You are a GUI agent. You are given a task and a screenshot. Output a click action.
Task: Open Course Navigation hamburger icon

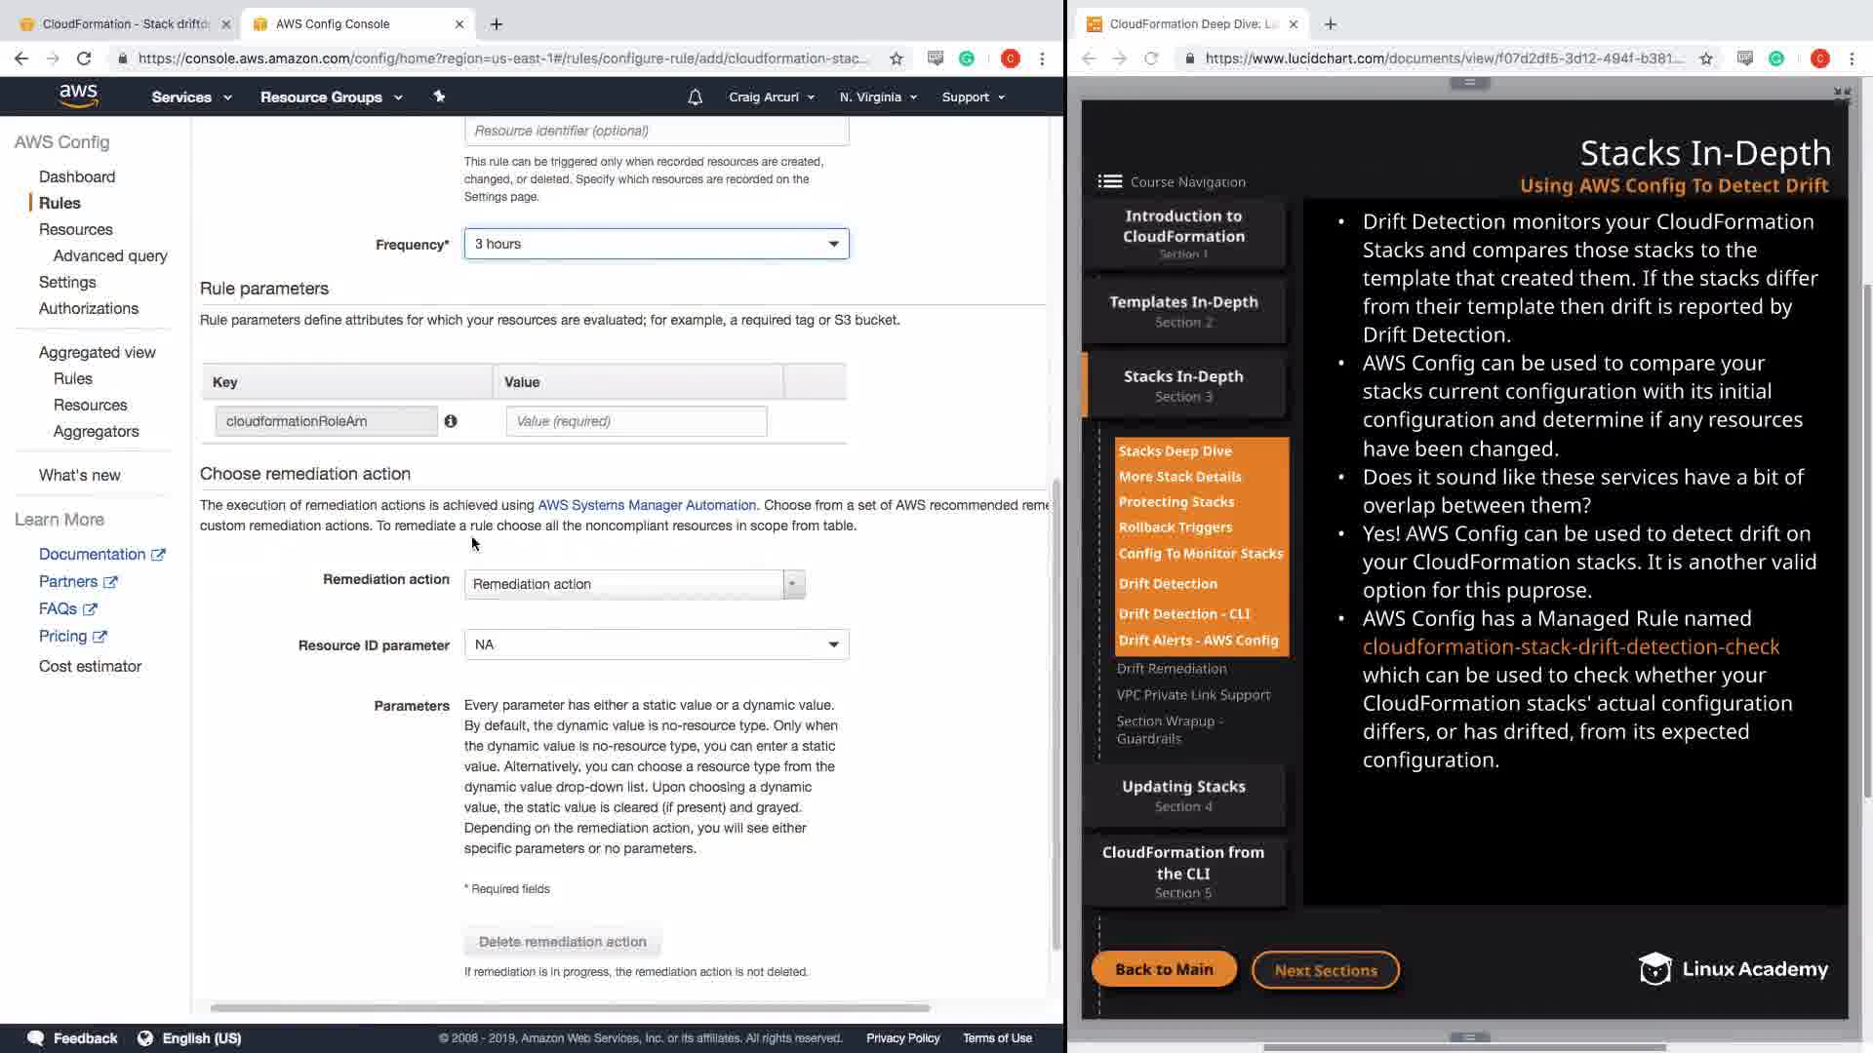pos(1109,181)
